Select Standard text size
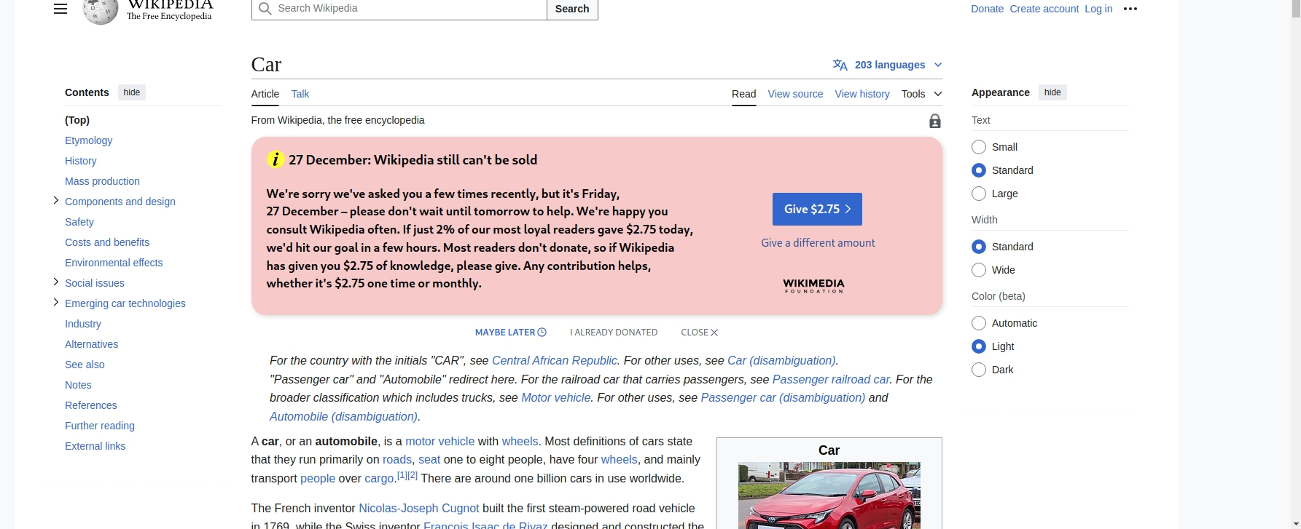1301x529 pixels. pyautogui.click(x=979, y=170)
